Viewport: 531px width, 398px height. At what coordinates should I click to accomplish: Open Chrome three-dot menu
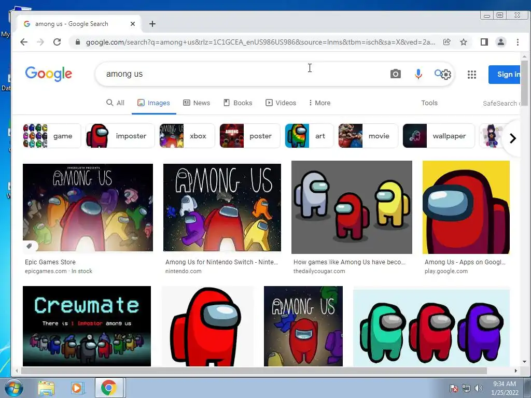pos(518,42)
